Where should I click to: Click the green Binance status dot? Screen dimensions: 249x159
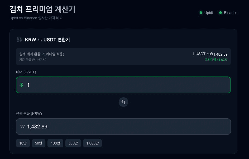pyautogui.click(x=221, y=13)
